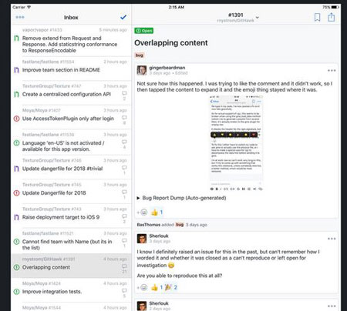Open notification 'Update dangerfile for 2018 #trivial'

tap(71, 167)
